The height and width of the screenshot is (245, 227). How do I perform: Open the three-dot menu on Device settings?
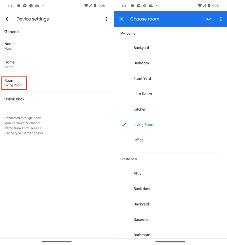coord(106,19)
